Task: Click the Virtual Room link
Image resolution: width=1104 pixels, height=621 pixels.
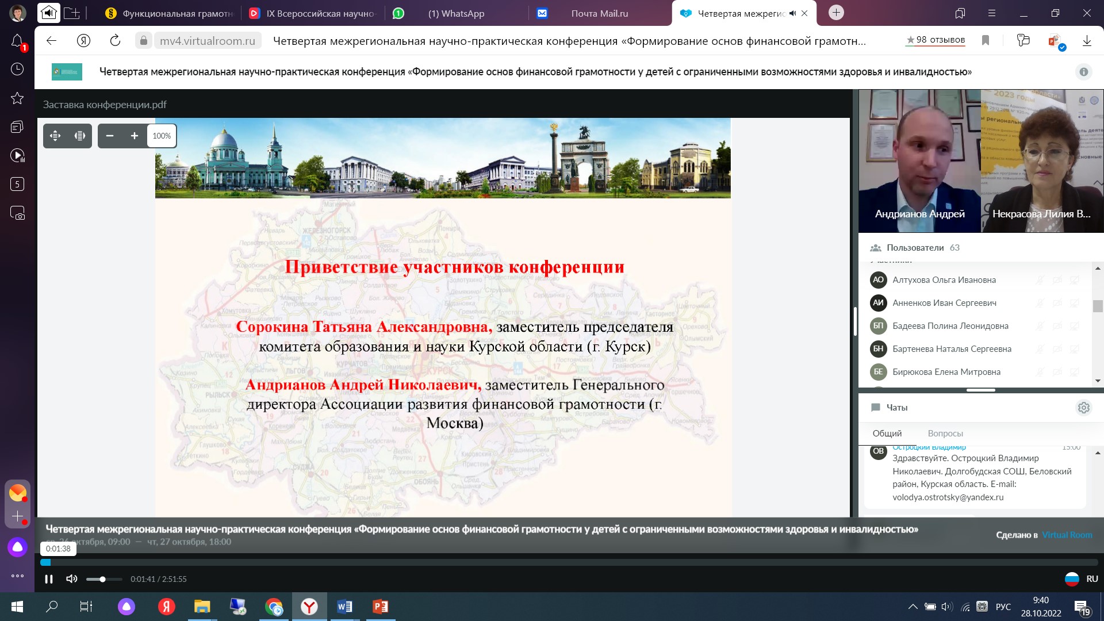Action: [1067, 535]
